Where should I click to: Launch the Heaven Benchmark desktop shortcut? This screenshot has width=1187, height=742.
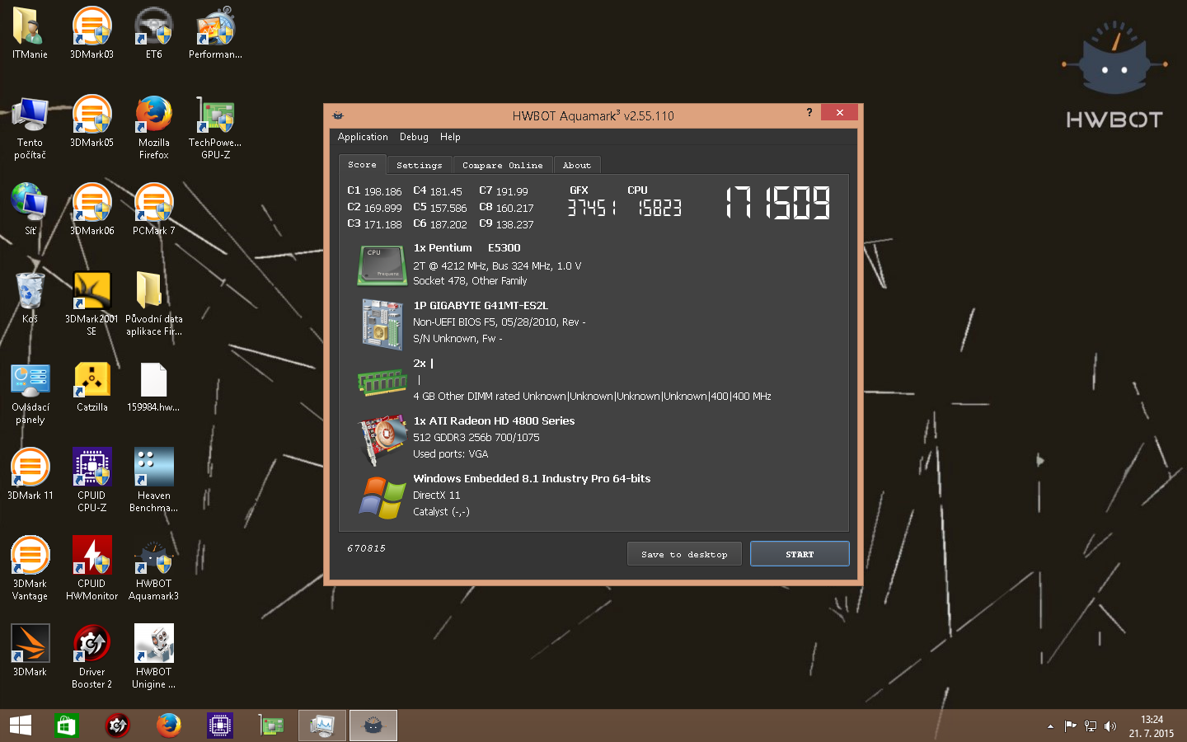click(153, 480)
